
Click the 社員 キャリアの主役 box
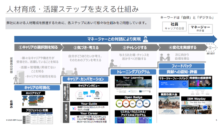click(174, 26)
